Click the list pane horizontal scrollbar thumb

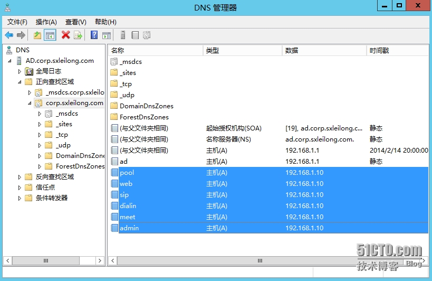260,260
